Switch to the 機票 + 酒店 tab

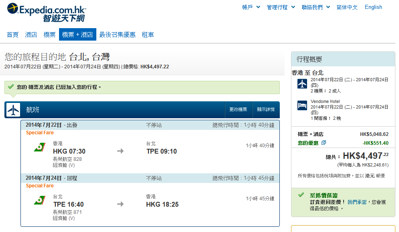(77, 35)
